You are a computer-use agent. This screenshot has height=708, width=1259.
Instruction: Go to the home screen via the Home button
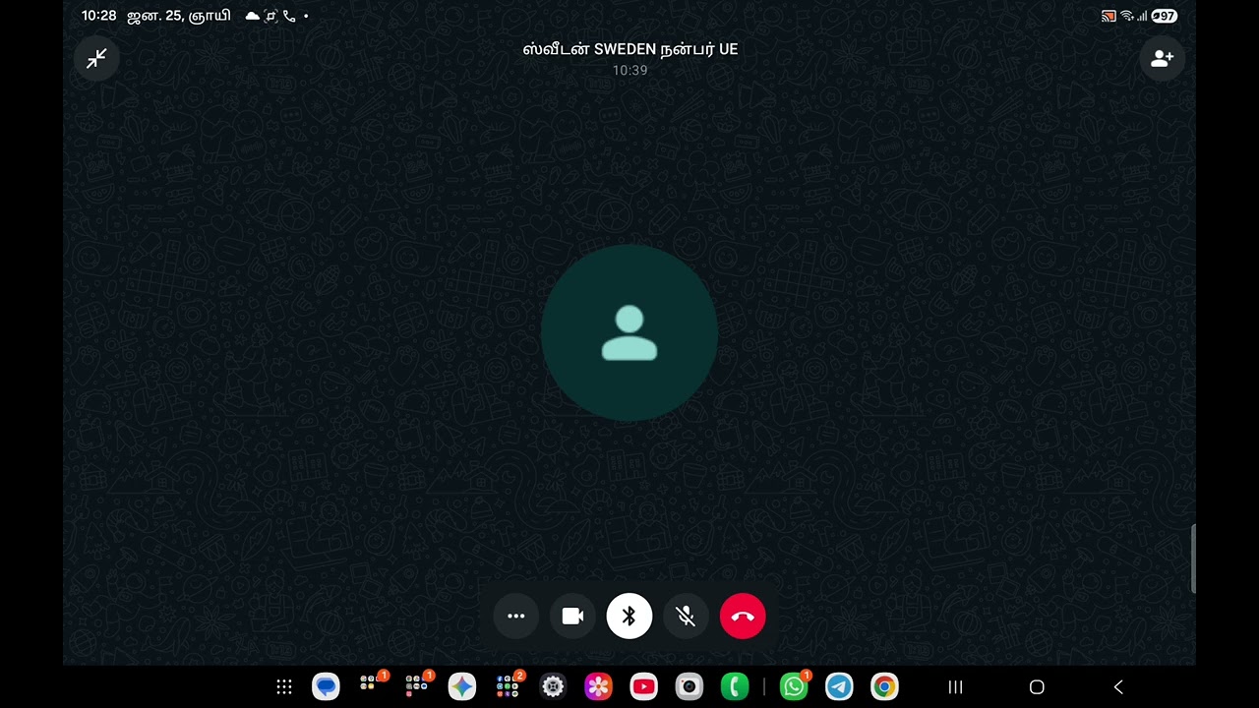(1037, 687)
